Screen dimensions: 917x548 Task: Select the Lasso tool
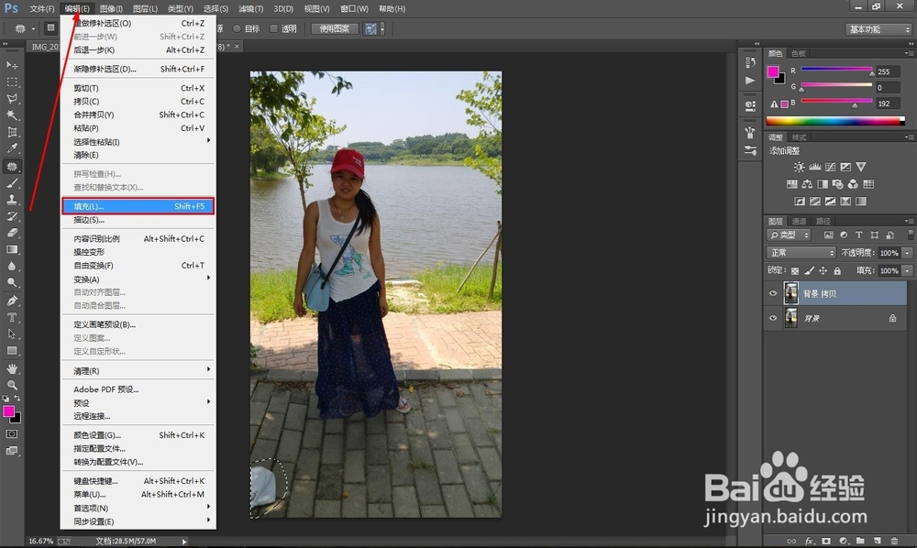[x=12, y=98]
